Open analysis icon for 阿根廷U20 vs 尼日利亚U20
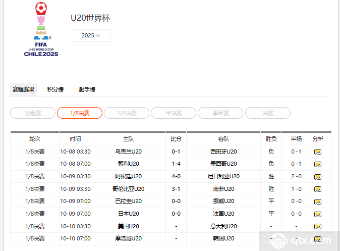Image resolution: width=340 pixels, height=251 pixels. (317, 177)
